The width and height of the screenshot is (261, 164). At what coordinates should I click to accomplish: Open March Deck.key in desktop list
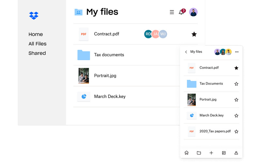(x=110, y=97)
